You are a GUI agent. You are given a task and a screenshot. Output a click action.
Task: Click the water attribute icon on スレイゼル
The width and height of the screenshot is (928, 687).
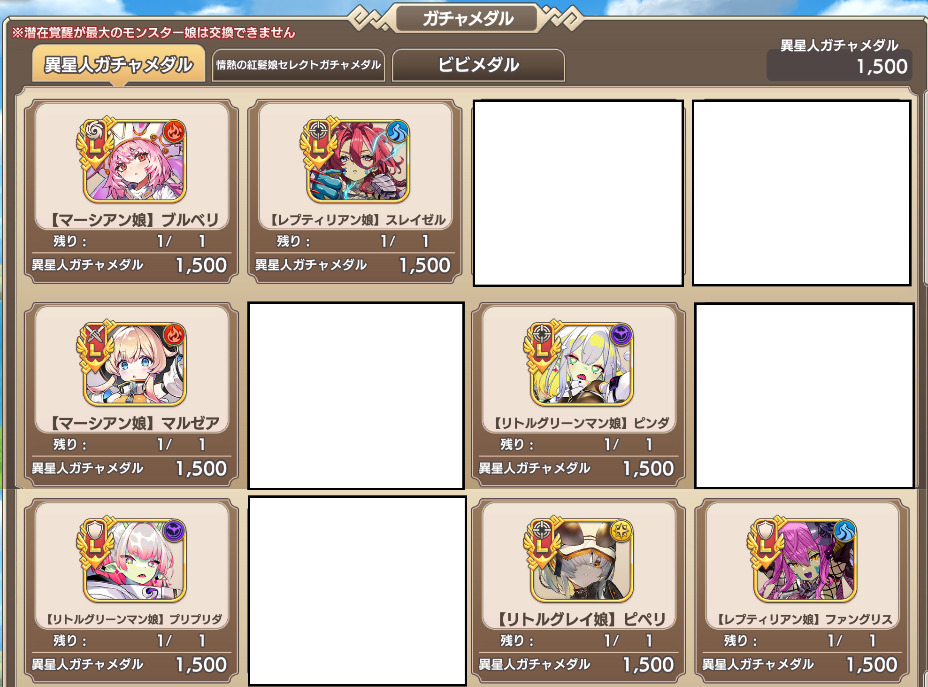point(398,132)
